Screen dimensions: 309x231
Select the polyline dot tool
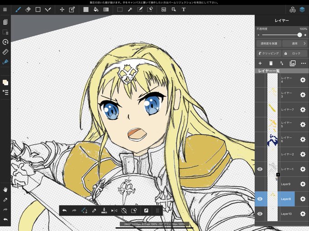[x=48, y=10]
